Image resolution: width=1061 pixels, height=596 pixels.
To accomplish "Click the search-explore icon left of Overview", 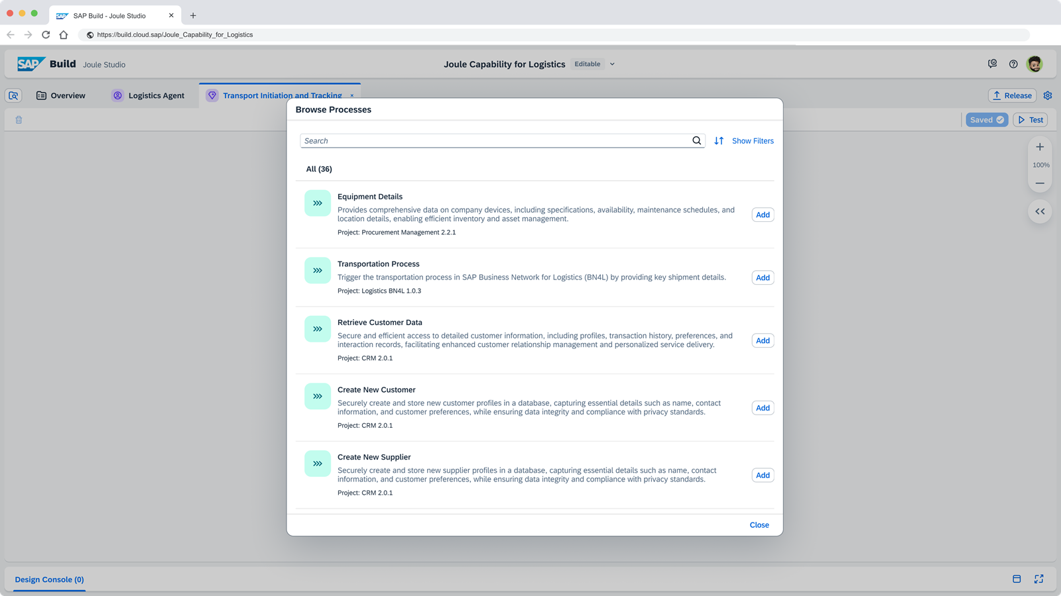I will coord(13,95).
